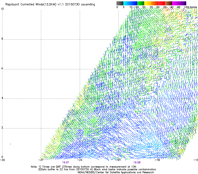Screen dimensions: 198x174
Task: Click the "25" label under the colorbar
Action: 151,7
